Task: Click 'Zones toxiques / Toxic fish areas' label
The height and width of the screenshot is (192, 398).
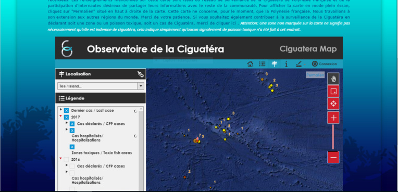Action: tap(102, 153)
